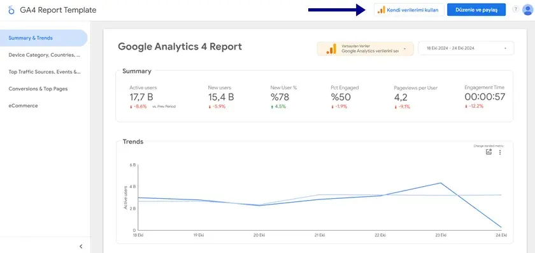Click the Pageviews per User value 4,2
The width and height of the screenshot is (535, 253).
(401, 98)
